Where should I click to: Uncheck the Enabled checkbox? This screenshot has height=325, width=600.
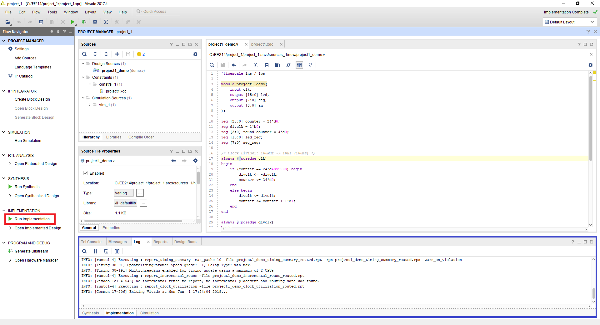click(x=86, y=173)
